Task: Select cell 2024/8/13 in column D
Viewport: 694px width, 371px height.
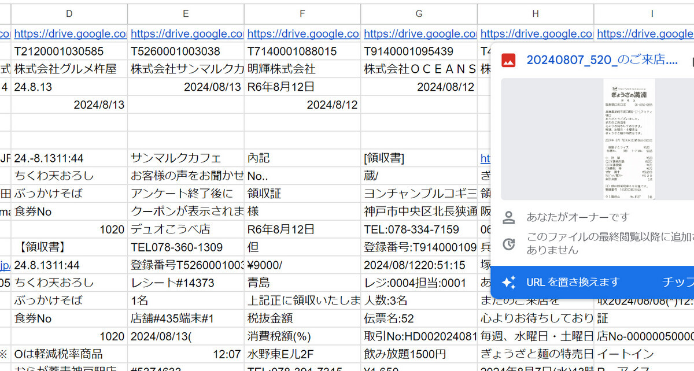Action: click(x=69, y=105)
